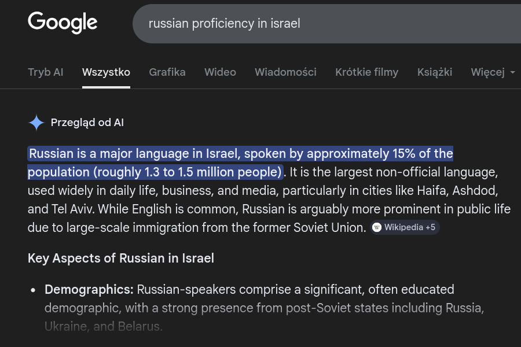
Task: Open the Tryb AI tab
Action: click(x=46, y=72)
